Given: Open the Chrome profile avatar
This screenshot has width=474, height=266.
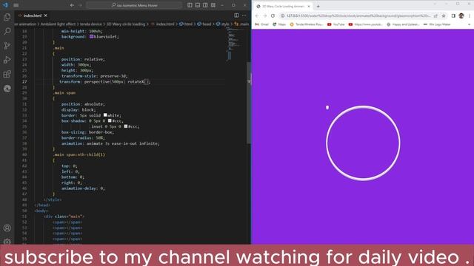Looking at the screenshot, I should click(461, 16).
